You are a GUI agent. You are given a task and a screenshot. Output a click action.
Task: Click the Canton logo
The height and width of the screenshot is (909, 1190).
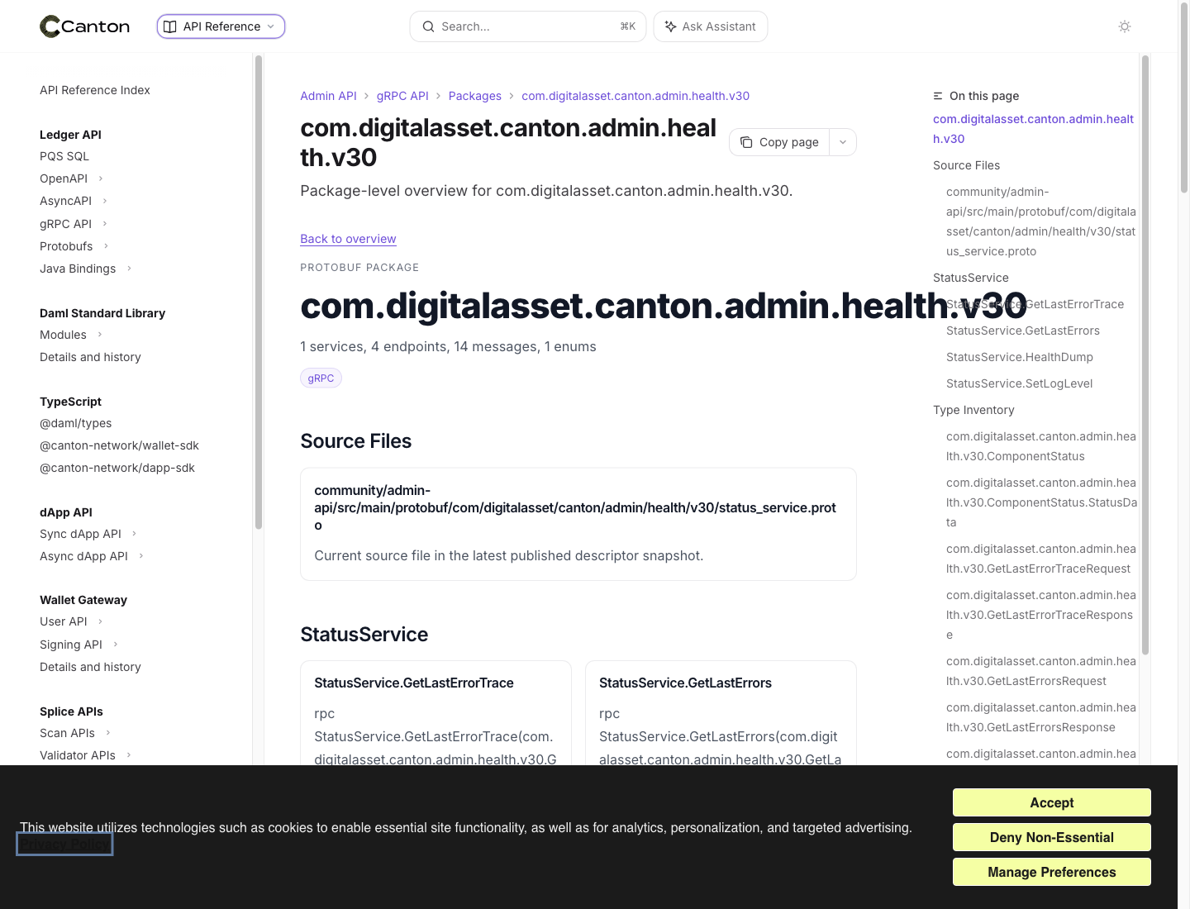click(x=84, y=26)
